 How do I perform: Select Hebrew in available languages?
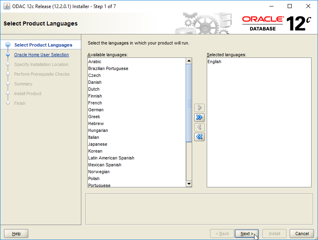coord(137,124)
